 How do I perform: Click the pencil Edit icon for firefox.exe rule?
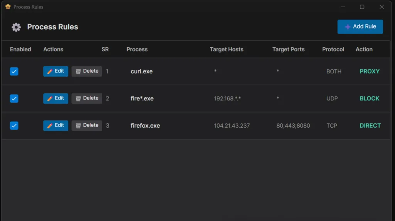50,126
